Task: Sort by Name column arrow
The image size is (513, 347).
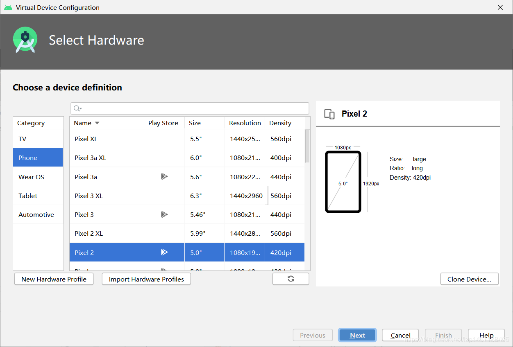Action: click(97, 123)
